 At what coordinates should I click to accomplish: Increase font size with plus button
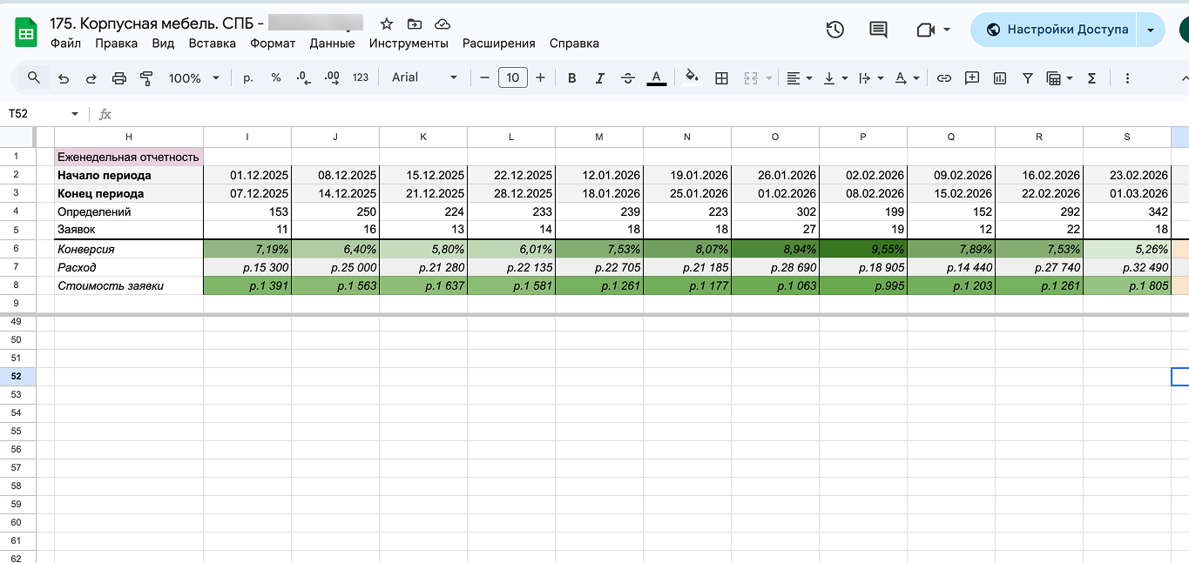[540, 77]
